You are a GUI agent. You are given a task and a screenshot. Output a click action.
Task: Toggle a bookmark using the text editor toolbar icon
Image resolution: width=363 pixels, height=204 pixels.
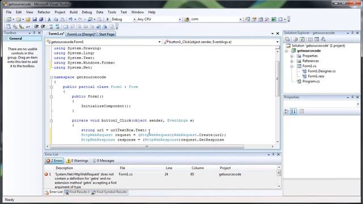click(x=66, y=27)
